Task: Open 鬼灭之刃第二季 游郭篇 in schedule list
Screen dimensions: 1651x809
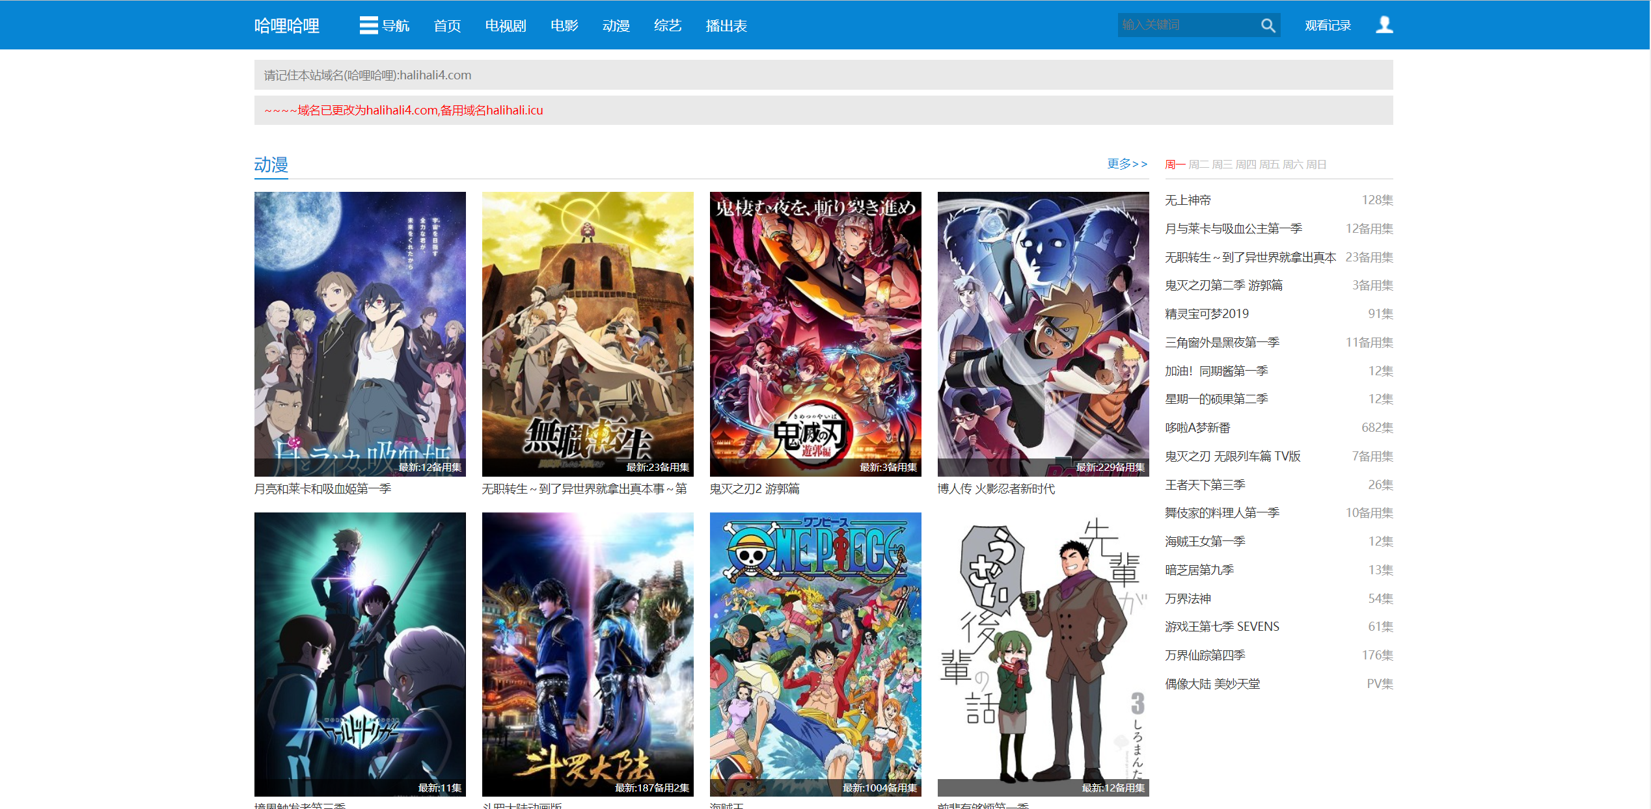Action: (x=1224, y=285)
